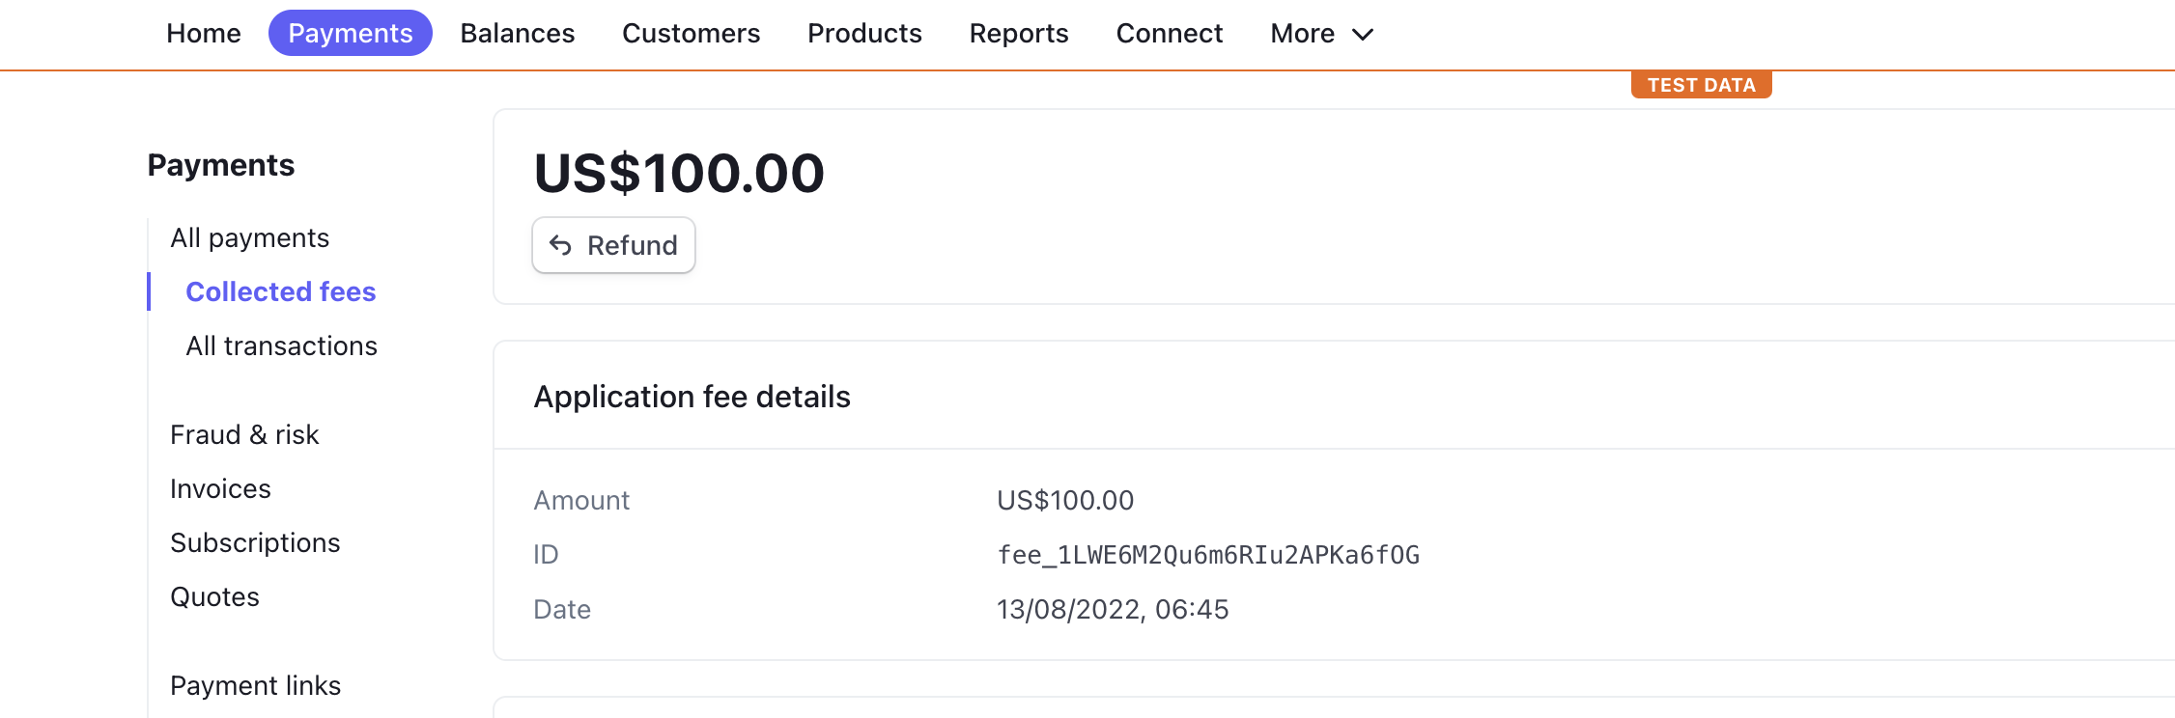Go to Fraud & risk section

point(244,434)
